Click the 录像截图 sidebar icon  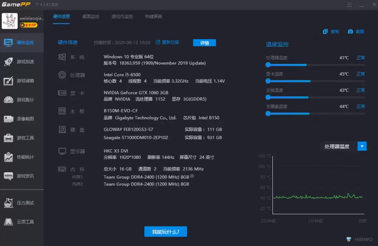click(21, 118)
